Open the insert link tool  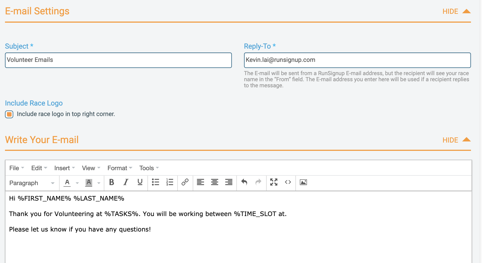tap(185, 182)
